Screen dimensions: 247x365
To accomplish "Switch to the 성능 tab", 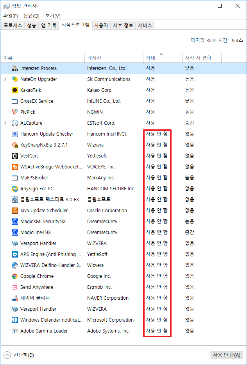I will pyautogui.click(x=32, y=26).
